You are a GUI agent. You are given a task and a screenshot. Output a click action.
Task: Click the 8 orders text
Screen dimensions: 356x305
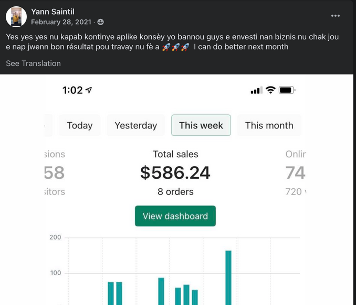[175, 192]
